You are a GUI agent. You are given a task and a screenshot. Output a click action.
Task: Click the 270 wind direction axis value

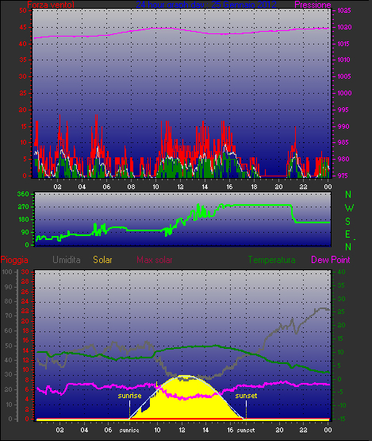(23, 207)
